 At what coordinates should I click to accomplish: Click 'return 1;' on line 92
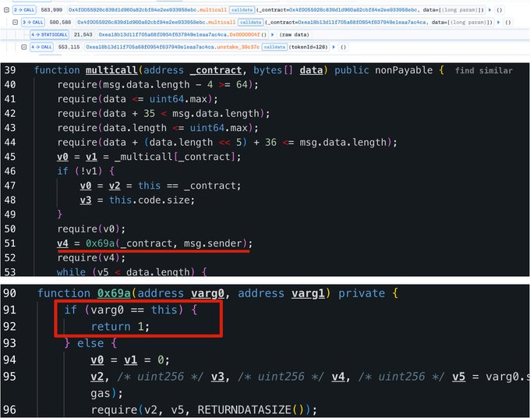120,327
